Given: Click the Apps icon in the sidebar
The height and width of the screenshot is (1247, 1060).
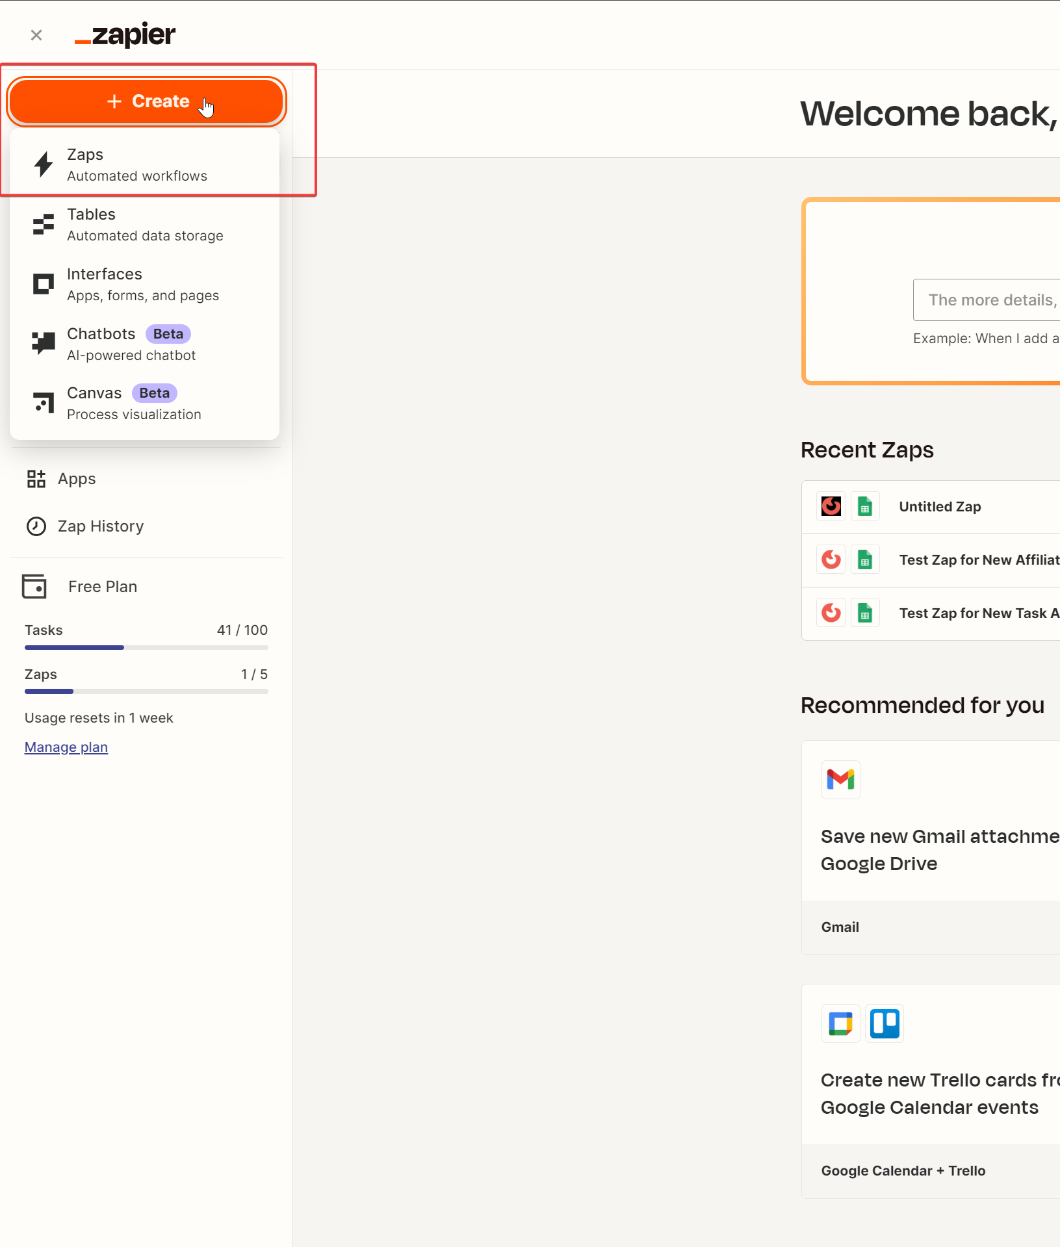Looking at the screenshot, I should (36, 479).
